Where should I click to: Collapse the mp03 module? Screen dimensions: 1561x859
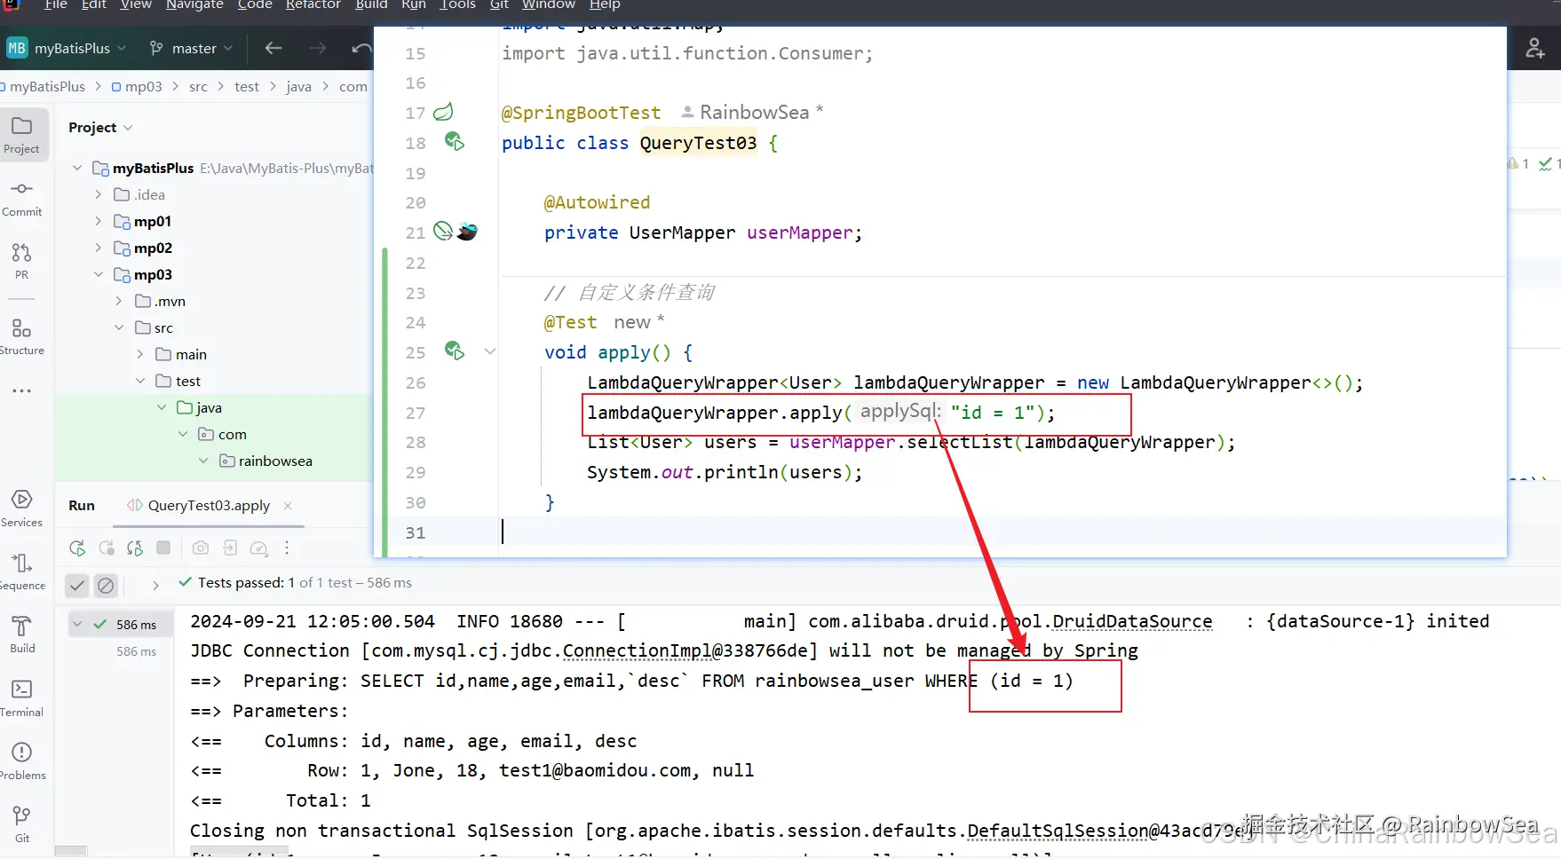click(99, 274)
